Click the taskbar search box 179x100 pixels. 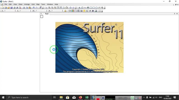click(x=29, y=97)
